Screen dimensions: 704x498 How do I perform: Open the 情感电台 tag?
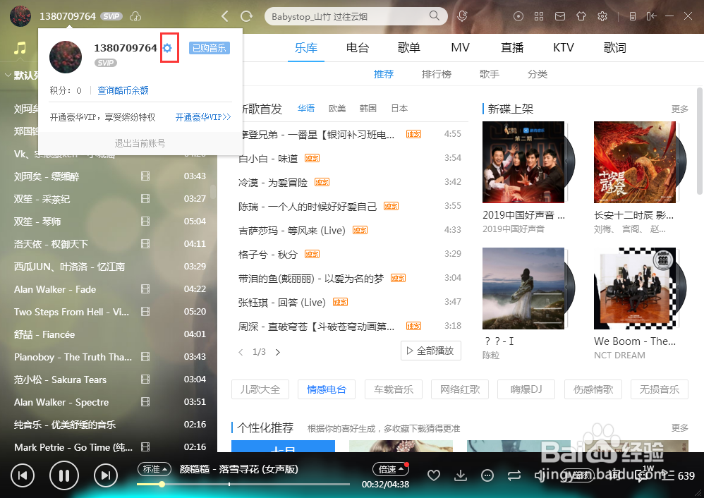[x=327, y=389]
